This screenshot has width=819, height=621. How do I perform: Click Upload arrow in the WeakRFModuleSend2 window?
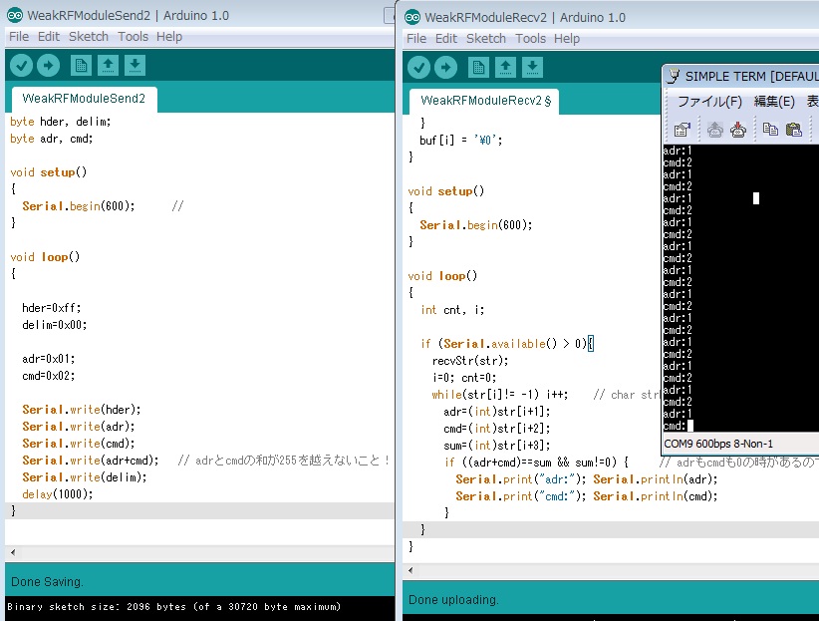pyautogui.click(x=49, y=66)
